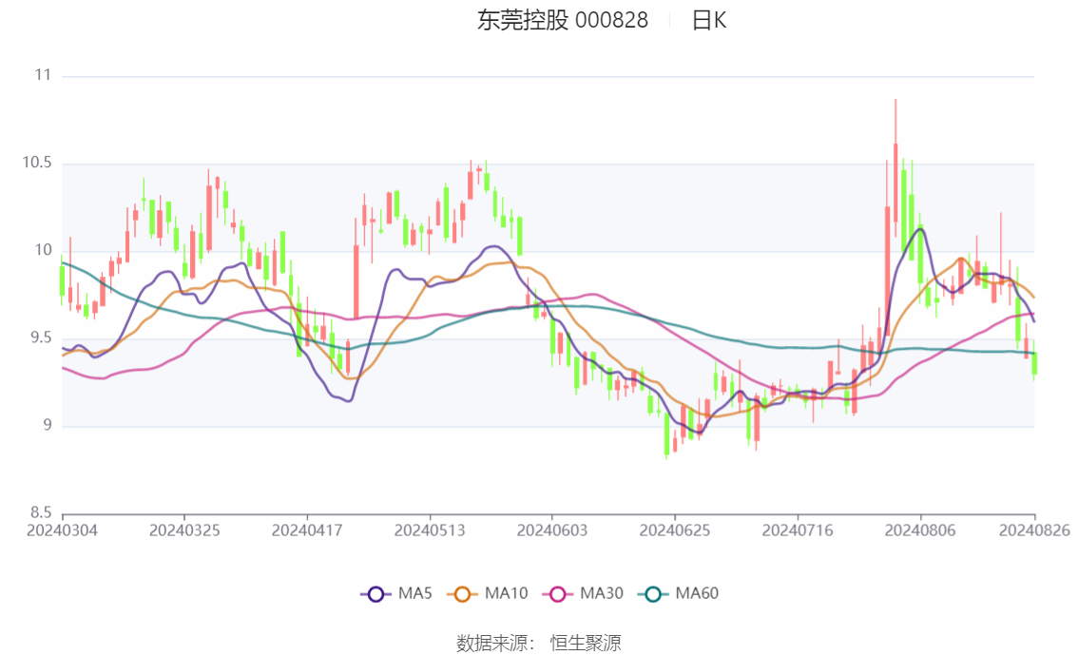Click y-axis value label 11
This screenshot has height=655, width=1078.
coord(44,75)
